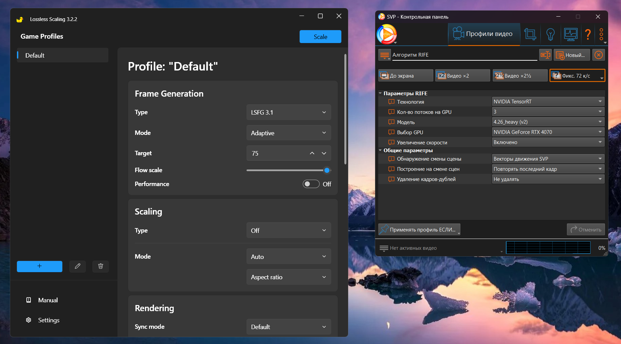Screen dimensions: 621x344
Task: Open the Scaling Type dropdown set to Off
Action: click(x=289, y=230)
